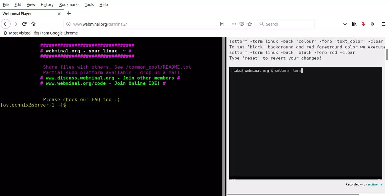
Task: Open the Bookmarks menu
Action: 69,5
